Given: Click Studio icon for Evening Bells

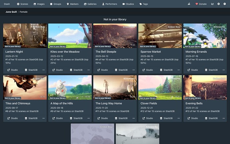Looking at the screenshot, I should (189, 118).
